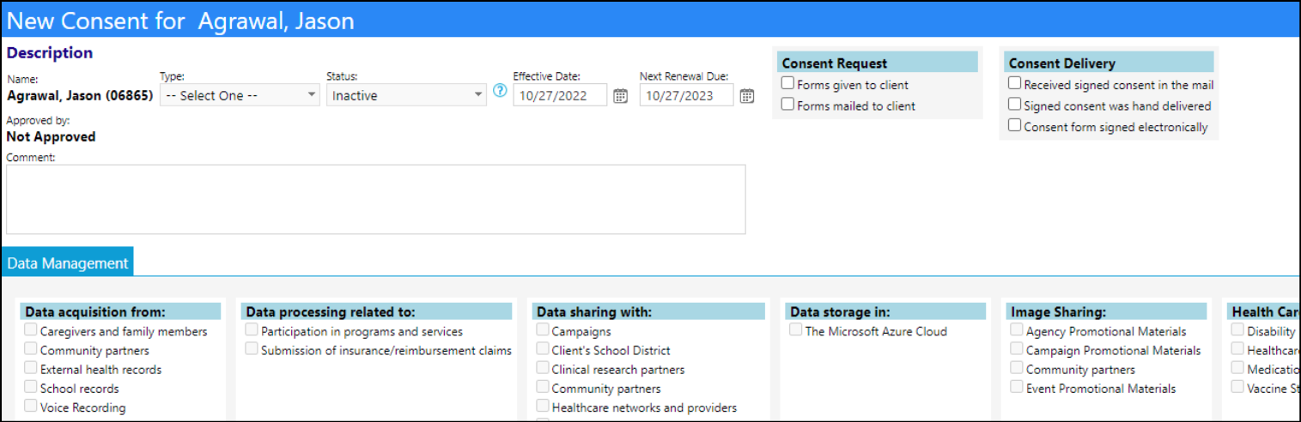This screenshot has height=422, width=1301.
Task: Toggle Healthcare networks and providers checkbox
Action: [543, 405]
